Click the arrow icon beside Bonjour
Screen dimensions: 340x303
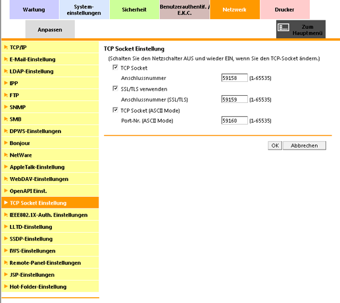pyautogui.click(x=6, y=143)
